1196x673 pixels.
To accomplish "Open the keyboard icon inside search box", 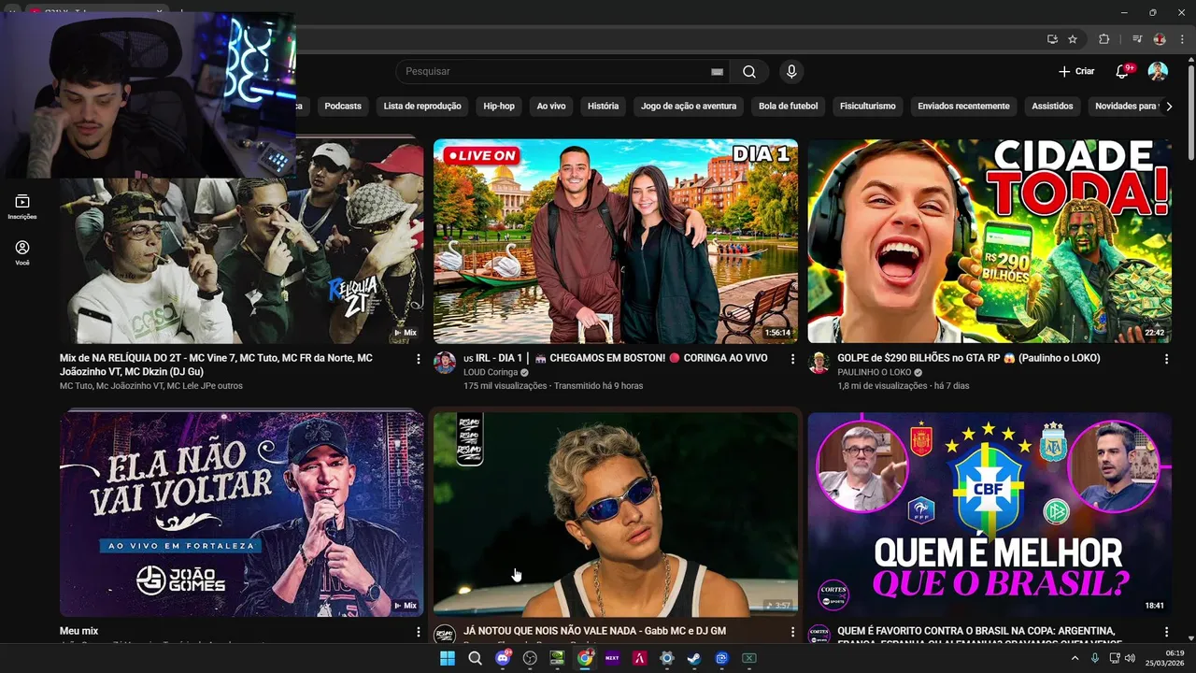I will [x=717, y=72].
